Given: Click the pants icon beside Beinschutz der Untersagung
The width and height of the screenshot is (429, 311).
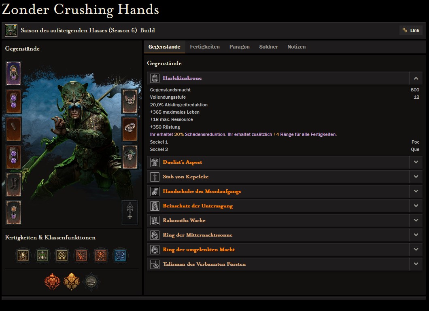Looking at the screenshot, I should 155,206.
